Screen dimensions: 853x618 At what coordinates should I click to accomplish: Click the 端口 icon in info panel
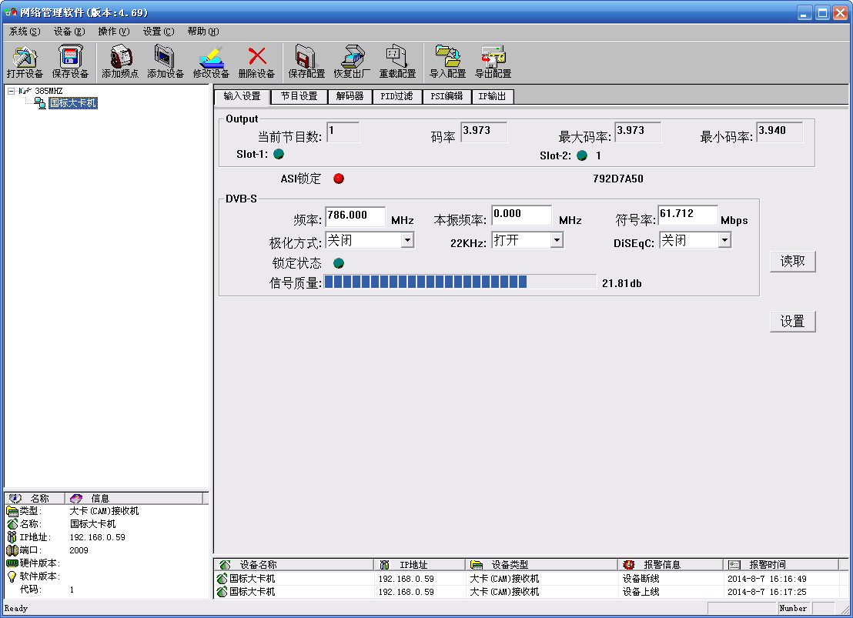coord(12,550)
